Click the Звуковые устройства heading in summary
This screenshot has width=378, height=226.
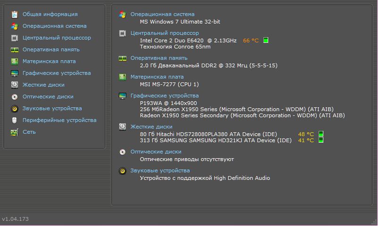(160, 170)
